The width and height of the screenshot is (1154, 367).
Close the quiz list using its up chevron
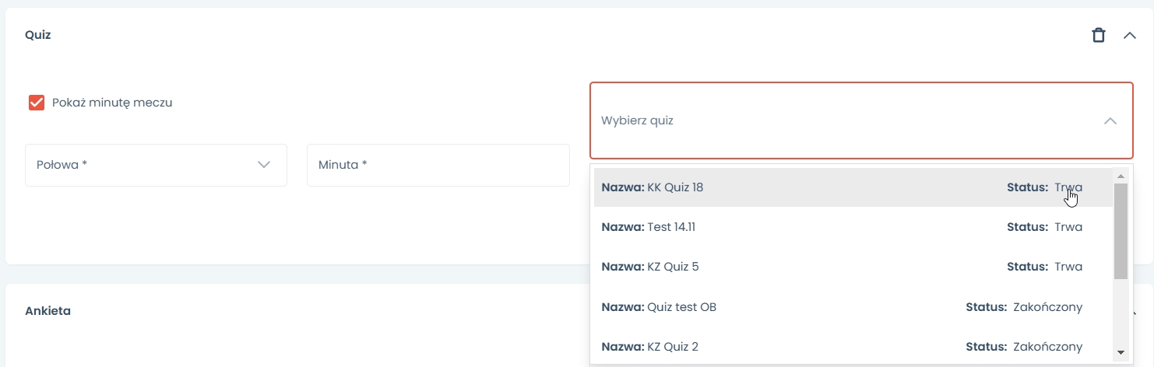click(1110, 121)
